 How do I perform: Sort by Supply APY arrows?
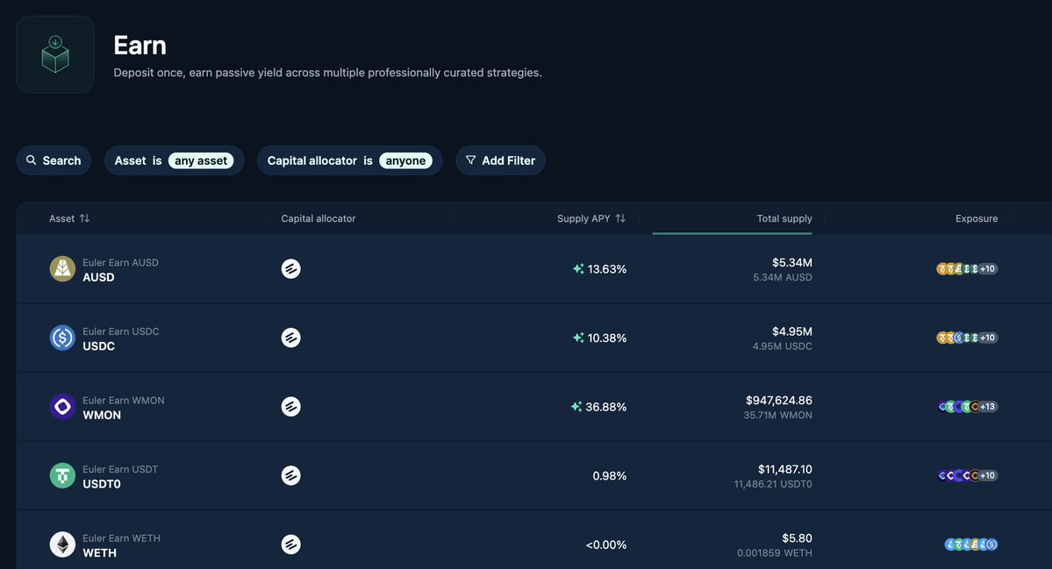point(620,218)
